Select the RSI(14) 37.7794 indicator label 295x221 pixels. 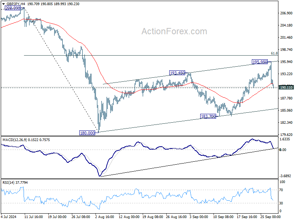tap(15, 182)
